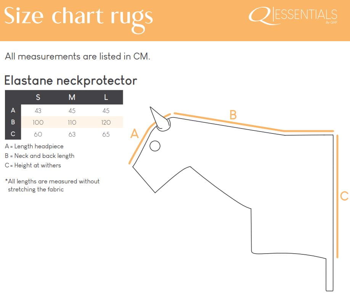
Task: Click row label C in table
Action: [13, 134]
